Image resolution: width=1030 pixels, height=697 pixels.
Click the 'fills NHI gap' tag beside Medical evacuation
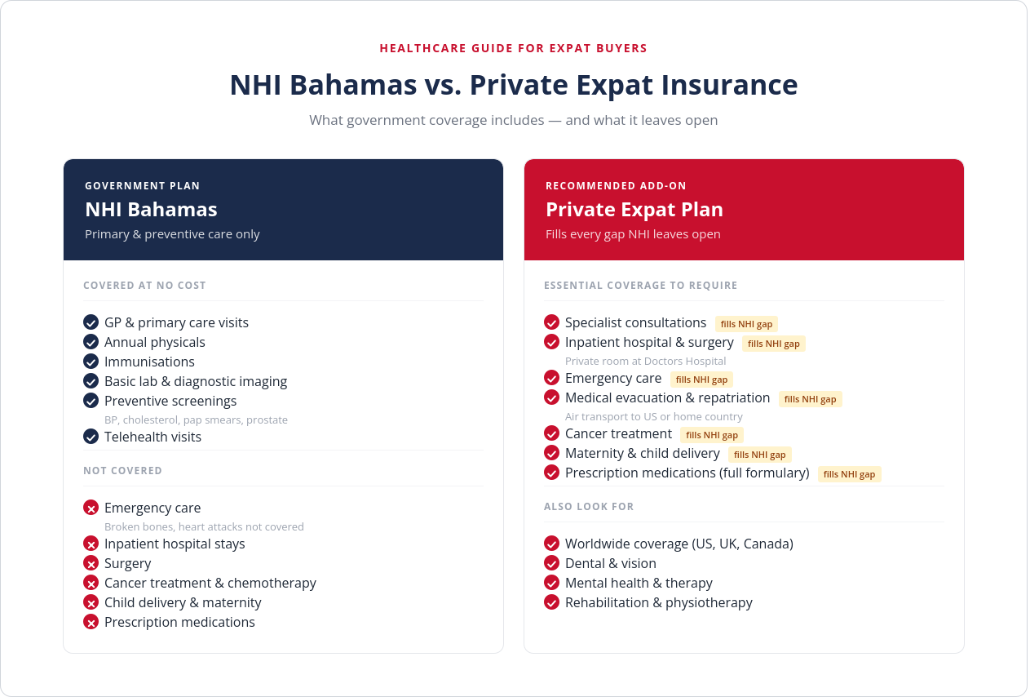[810, 399]
